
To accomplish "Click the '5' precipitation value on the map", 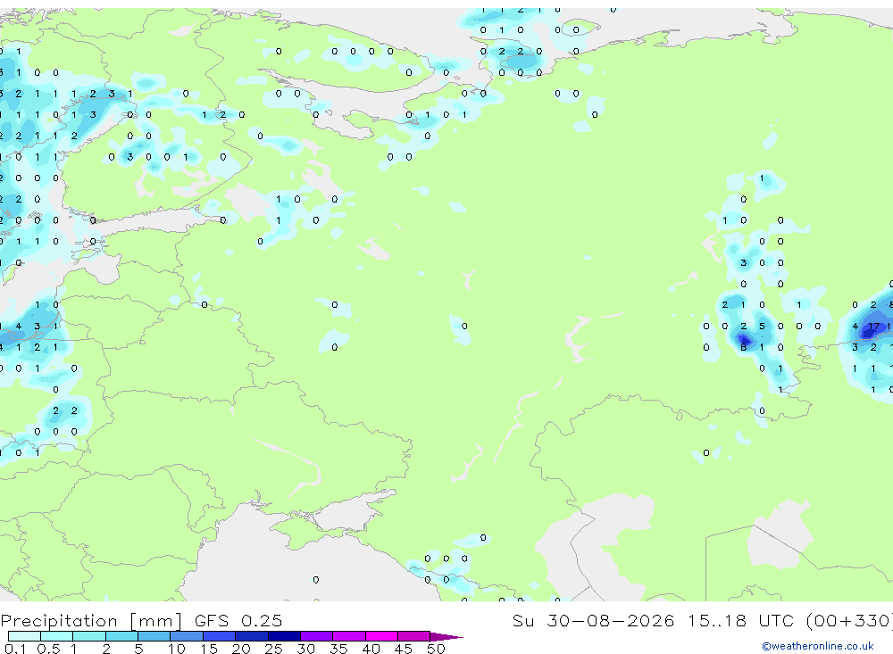I will pyautogui.click(x=762, y=327).
